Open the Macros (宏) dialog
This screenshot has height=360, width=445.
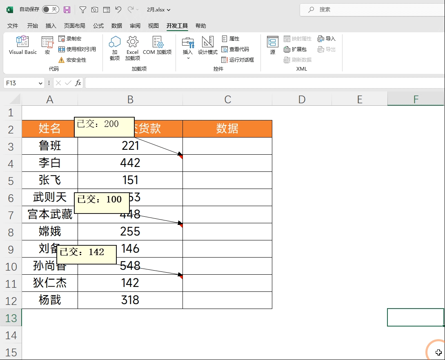click(47, 45)
